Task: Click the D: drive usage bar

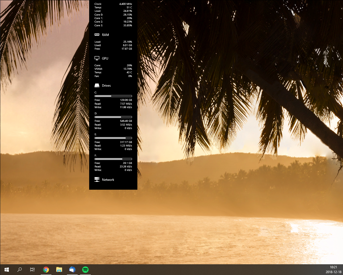Action: click(x=113, y=117)
